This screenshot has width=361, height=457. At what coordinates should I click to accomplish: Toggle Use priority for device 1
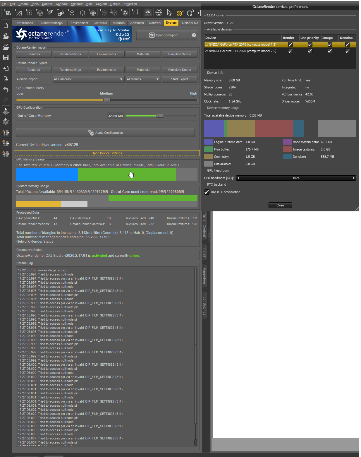pyautogui.click(x=310, y=44)
